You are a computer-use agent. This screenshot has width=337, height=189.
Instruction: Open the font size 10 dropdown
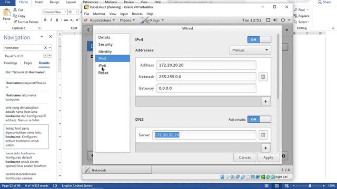76,12
